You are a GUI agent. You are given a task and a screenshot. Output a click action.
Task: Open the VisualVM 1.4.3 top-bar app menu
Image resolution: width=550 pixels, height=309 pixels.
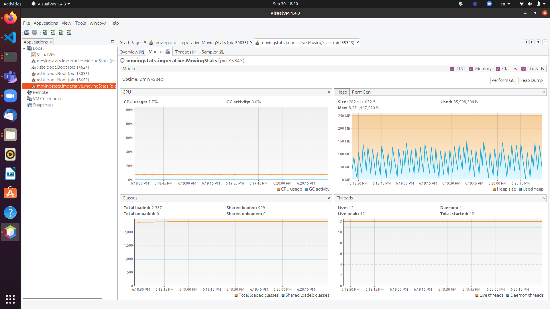[51, 4]
